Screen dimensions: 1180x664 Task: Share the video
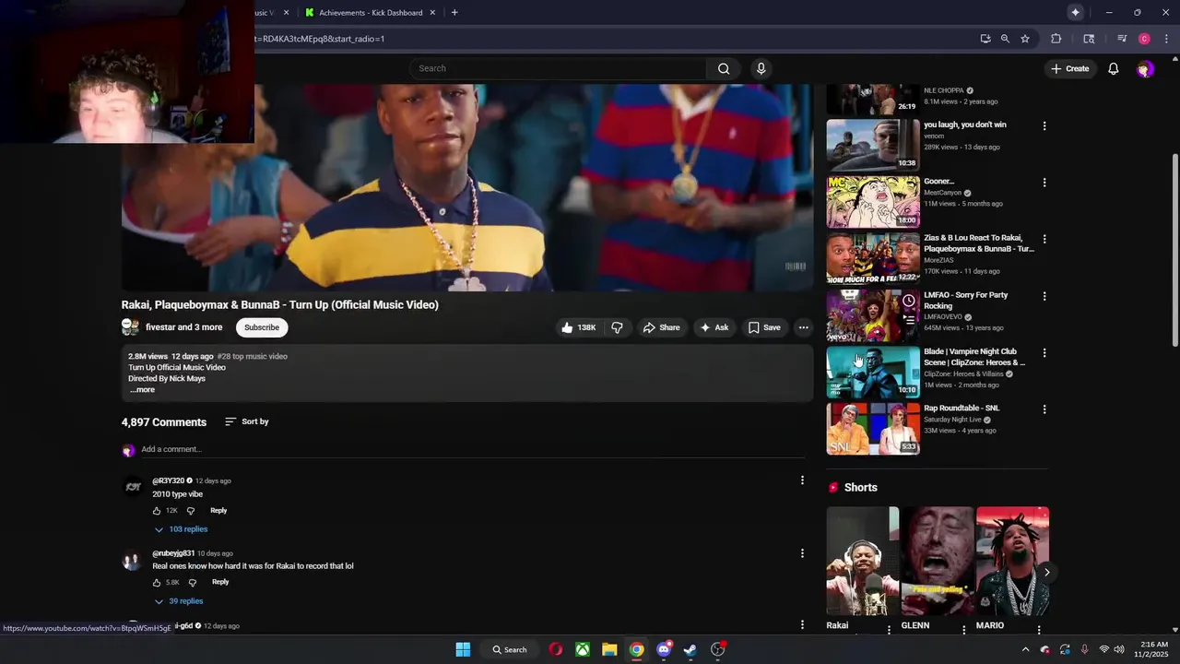pyautogui.click(x=661, y=327)
